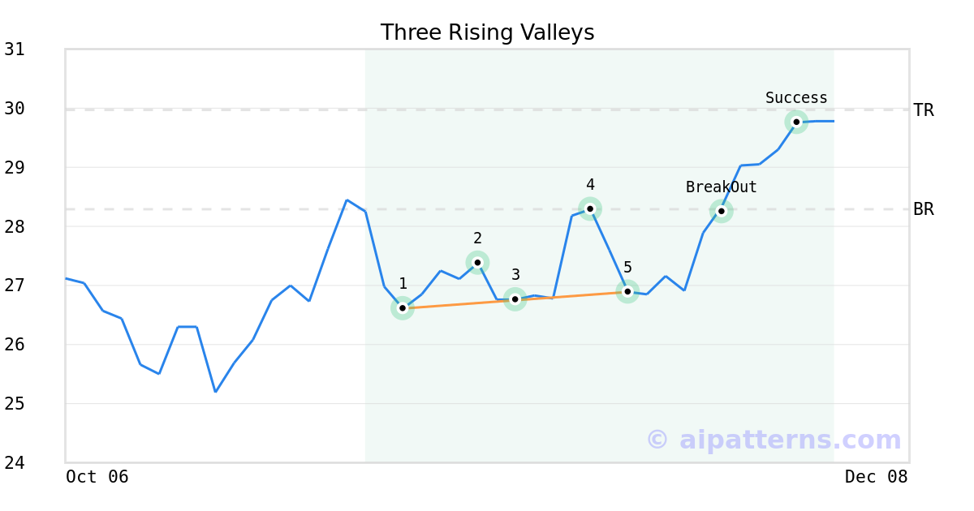974x511 pixels.
Task: Click the 'Three Rising Valleys' chart title
Action: tap(487, 32)
